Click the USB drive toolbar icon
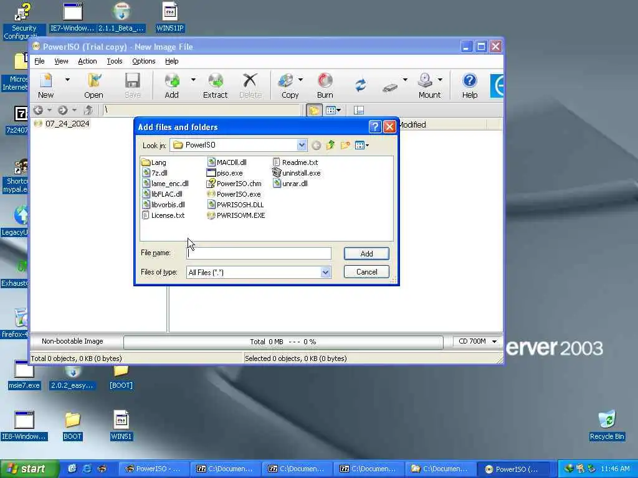The width and height of the screenshot is (638, 478). coord(390,87)
